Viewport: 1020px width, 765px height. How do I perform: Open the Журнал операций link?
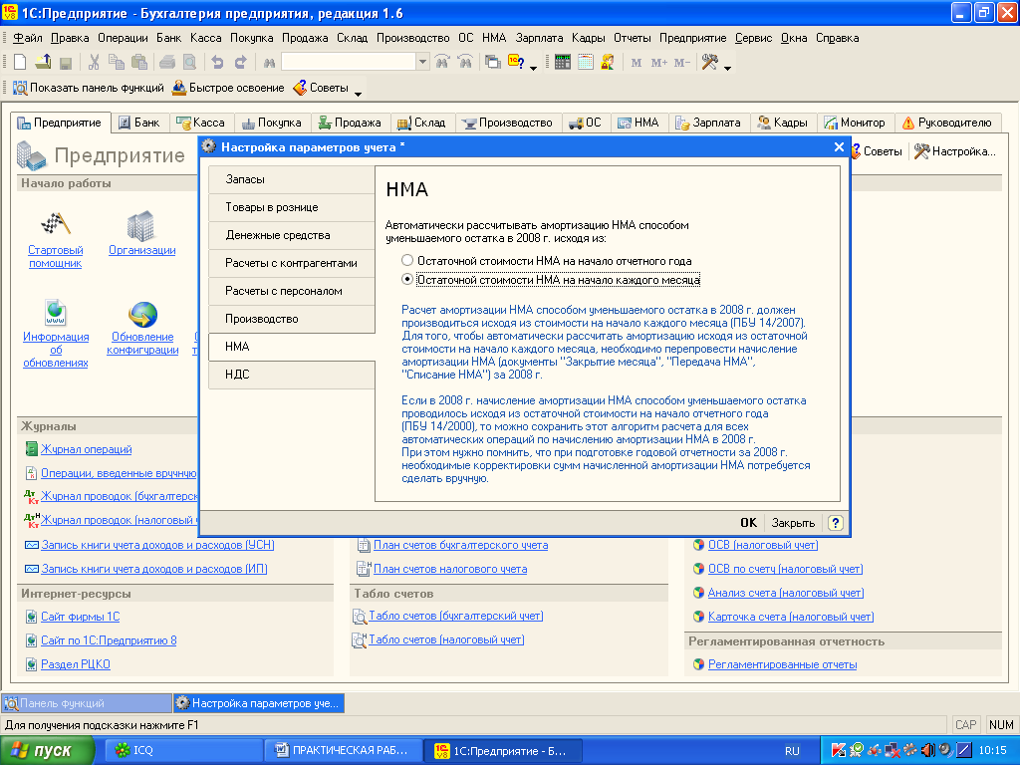click(x=86, y=449)
